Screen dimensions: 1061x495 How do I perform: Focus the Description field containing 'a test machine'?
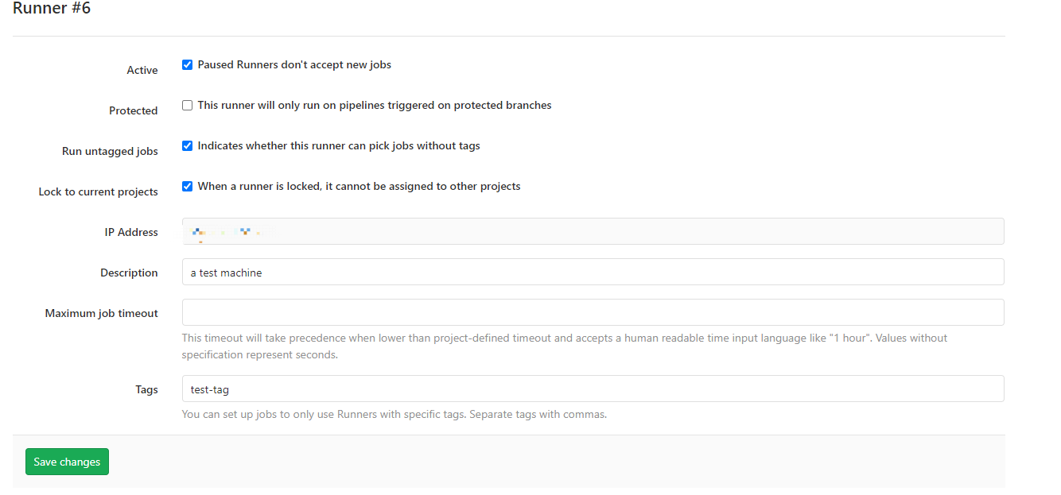593,272
